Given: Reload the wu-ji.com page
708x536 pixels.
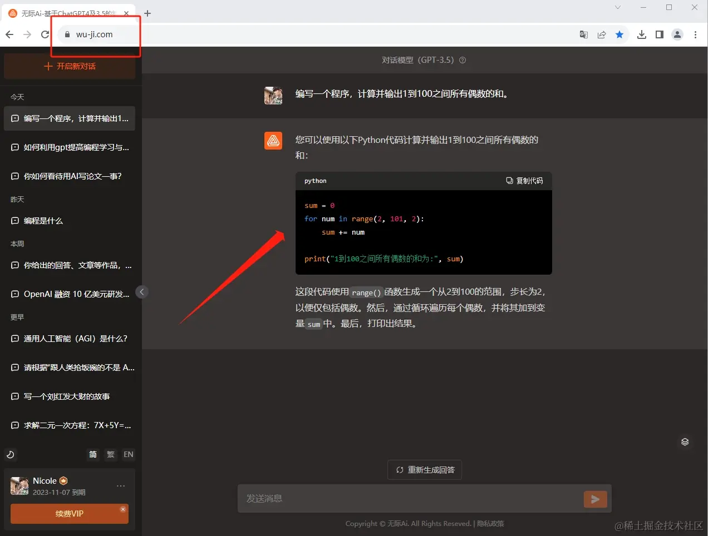Looking at the screenshot, I should 45,34.
